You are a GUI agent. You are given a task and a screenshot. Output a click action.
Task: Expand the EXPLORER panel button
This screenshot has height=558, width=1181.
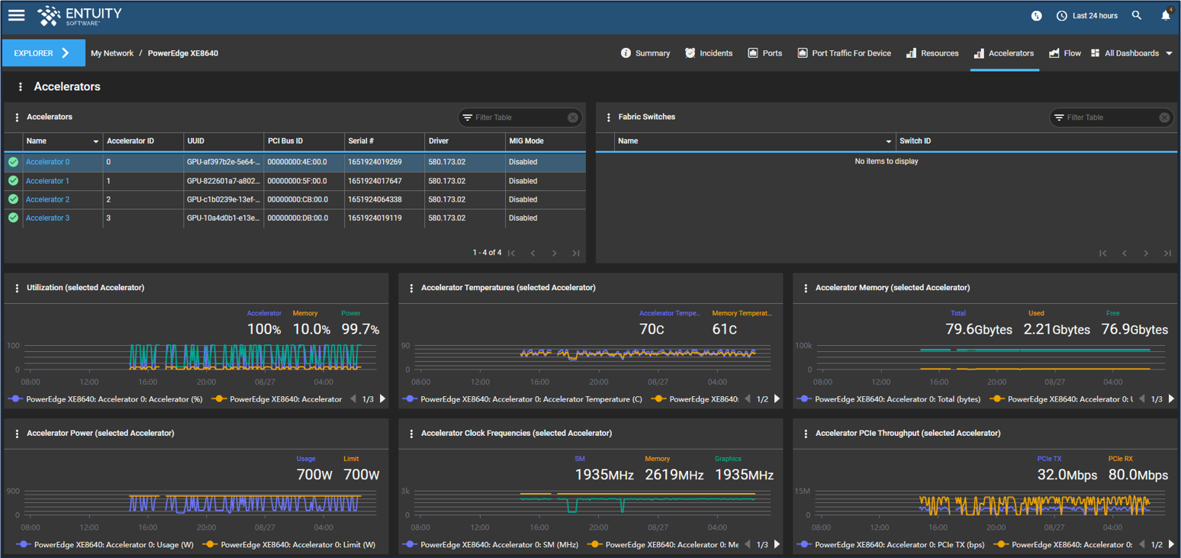(43, 53)
